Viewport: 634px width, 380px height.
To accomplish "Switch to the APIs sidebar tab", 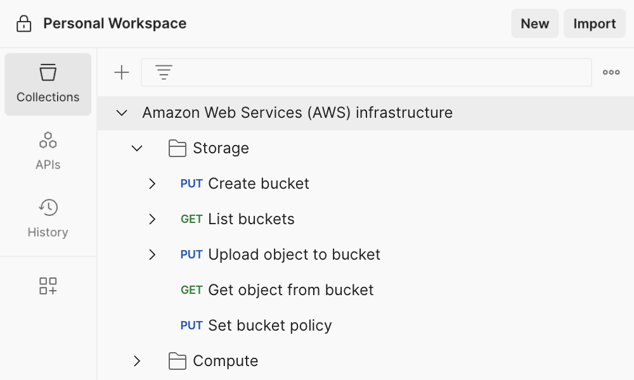I will [48, 149].
